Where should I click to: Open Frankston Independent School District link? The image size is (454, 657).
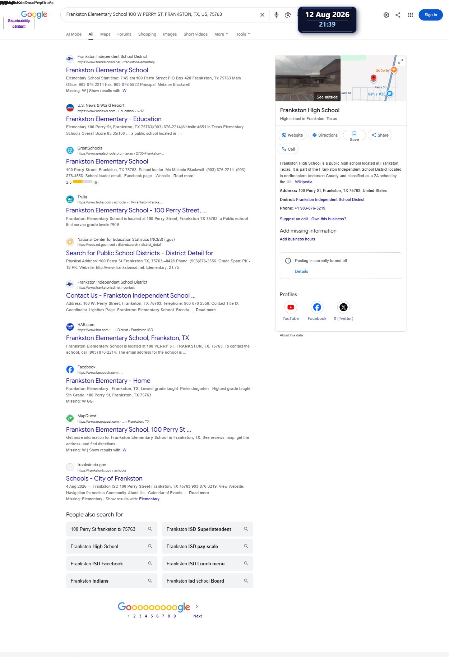click(330, 199)
